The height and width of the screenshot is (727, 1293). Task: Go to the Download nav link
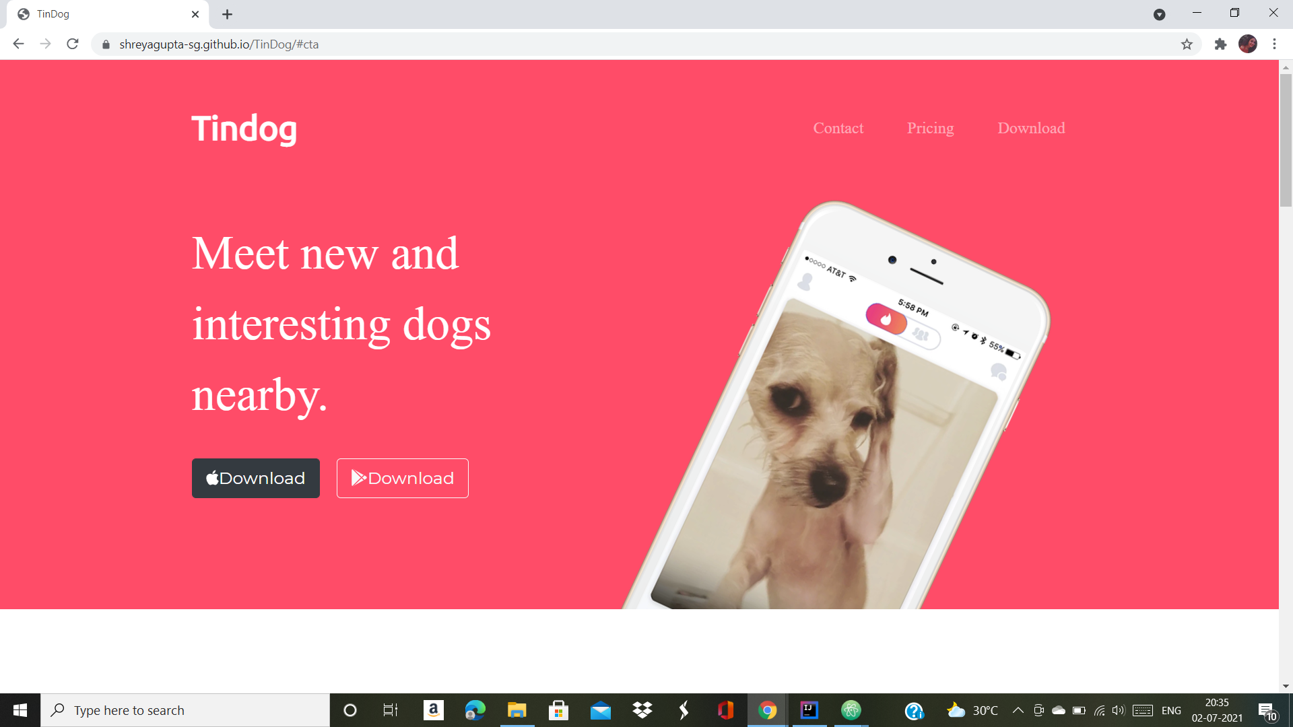1031,128
